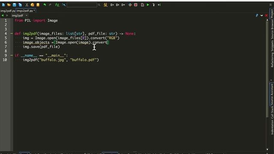Click the Save All files icon
The width and height of the screenshot is (274, 154).
[x=20, y=5]
